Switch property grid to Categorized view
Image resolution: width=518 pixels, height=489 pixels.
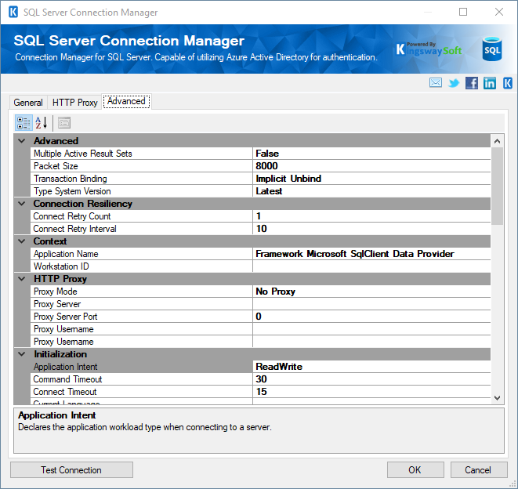point(24,122)
